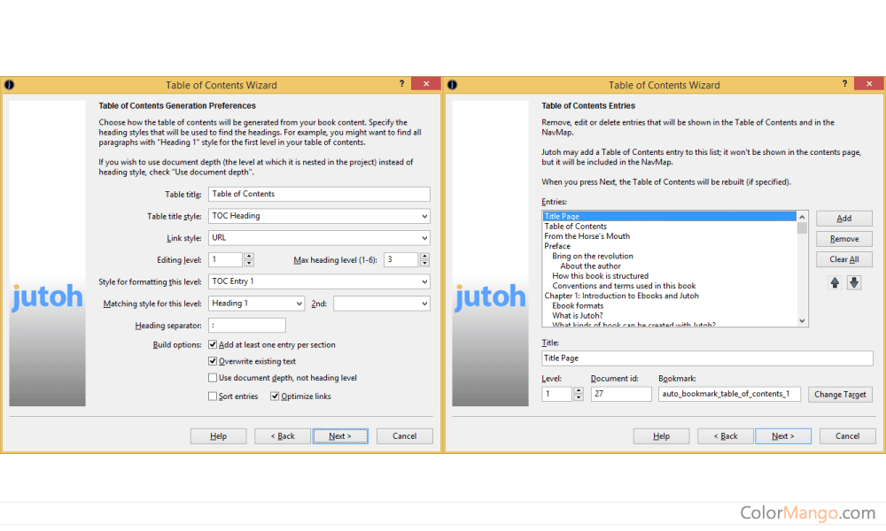The image size is (886, 531).
Task: Click Help in the Entries wizard
Action: coord(661,436)
